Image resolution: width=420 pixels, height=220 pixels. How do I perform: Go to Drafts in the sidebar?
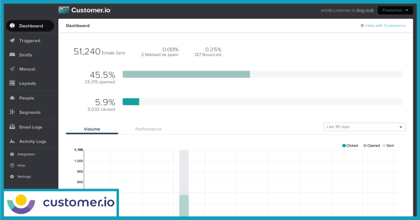tap(26, 55)
